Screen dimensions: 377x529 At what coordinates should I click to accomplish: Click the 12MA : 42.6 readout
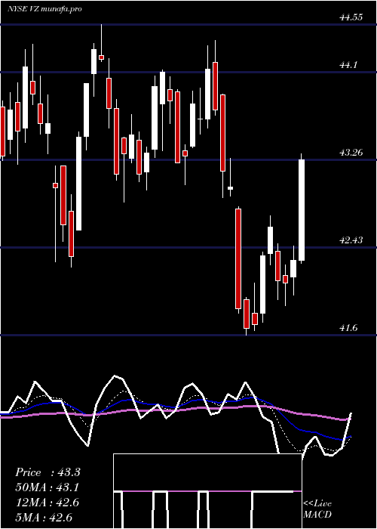(48, 503)
